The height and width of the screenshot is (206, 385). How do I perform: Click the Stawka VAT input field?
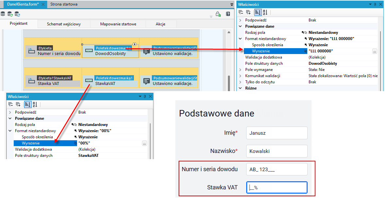277,187
